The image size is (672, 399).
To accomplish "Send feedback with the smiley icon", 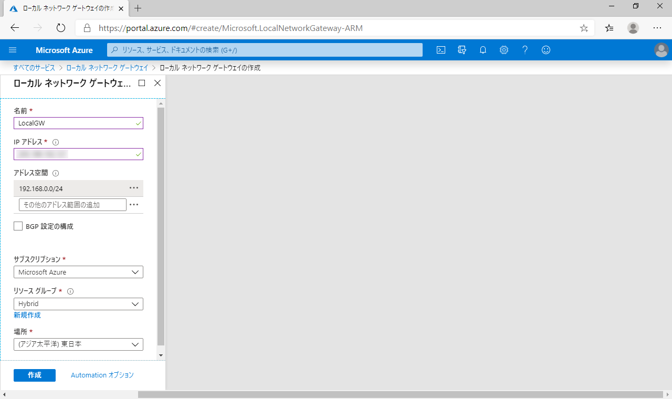I will click(x=546, y=50).
